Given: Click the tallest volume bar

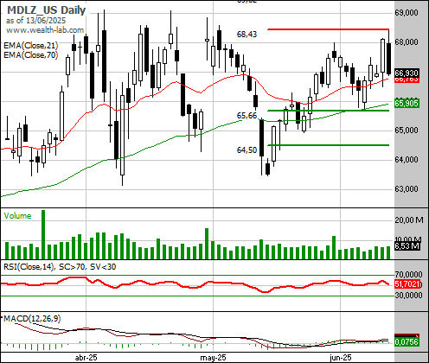Looking at the screenshot, I should point(43,234).
